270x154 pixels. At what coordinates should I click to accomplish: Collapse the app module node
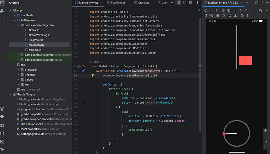click(10, 10)
